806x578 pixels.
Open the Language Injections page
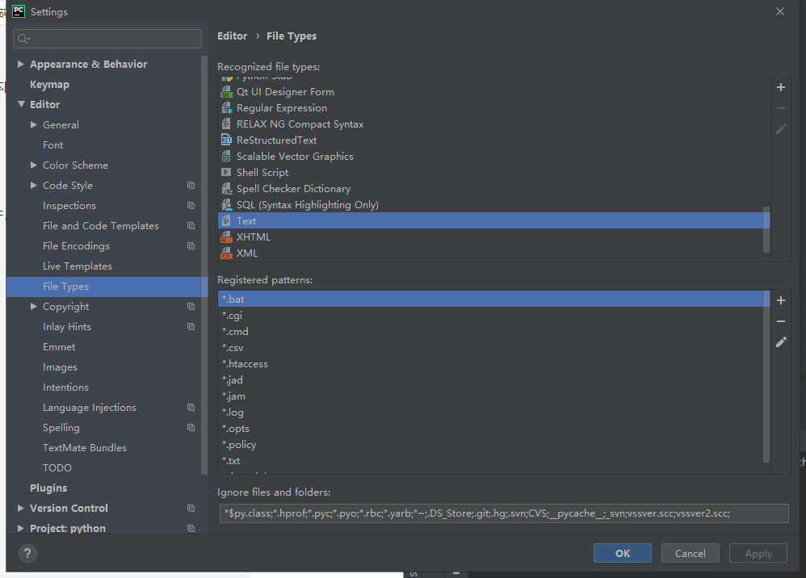click(90, 408)
